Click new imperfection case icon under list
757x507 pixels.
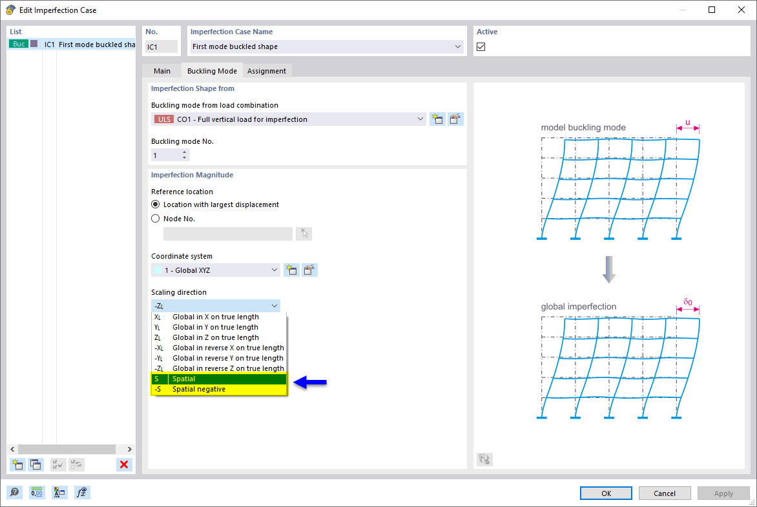pos(17,464)
